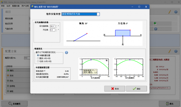Click the 方位角 azimuth input field showing 0.0
The width and height of the screenshot is (181, 107).
52,30
